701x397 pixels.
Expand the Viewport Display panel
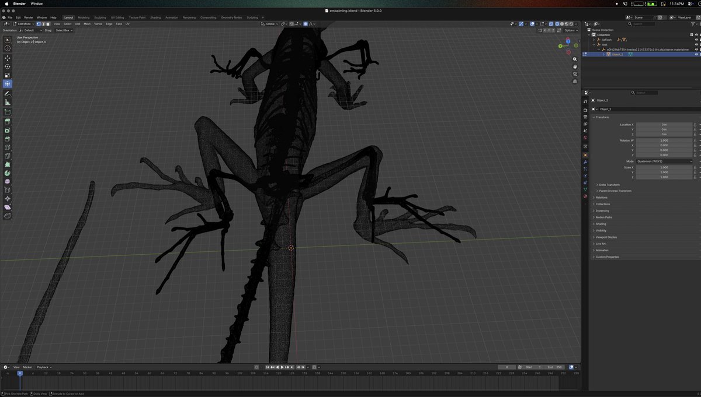(x=606, y=237)
